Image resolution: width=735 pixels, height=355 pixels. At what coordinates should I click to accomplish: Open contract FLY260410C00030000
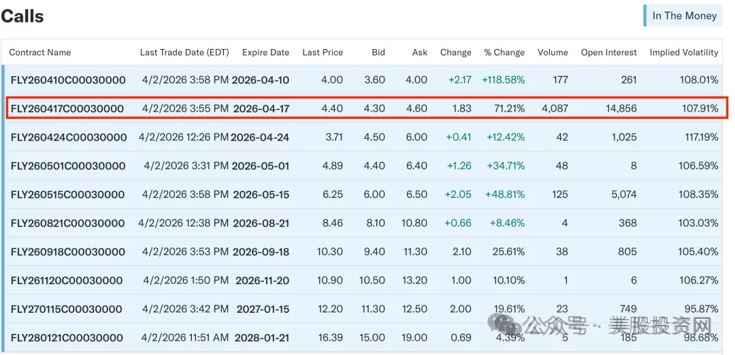tap(68, 80)
